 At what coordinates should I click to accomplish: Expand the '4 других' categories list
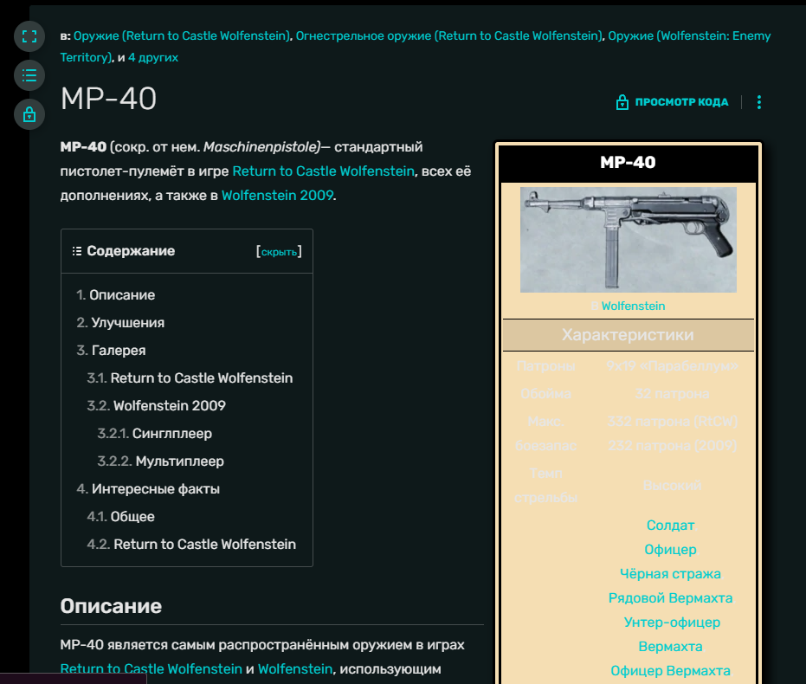pos(153,57)
